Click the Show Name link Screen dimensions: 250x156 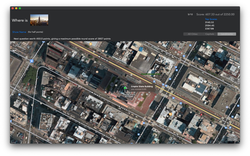(19, 32)
